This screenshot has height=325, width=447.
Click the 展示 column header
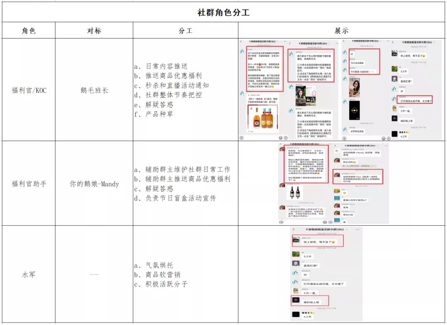[x=341, y=31]
